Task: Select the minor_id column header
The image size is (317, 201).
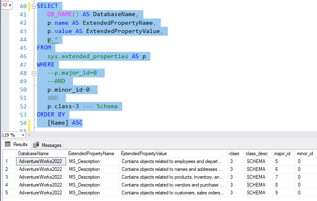Action: point(306,154)
